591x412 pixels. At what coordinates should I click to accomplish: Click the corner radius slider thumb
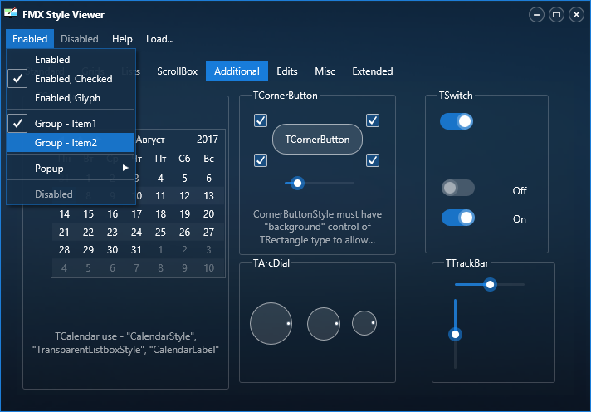point(297,184)
